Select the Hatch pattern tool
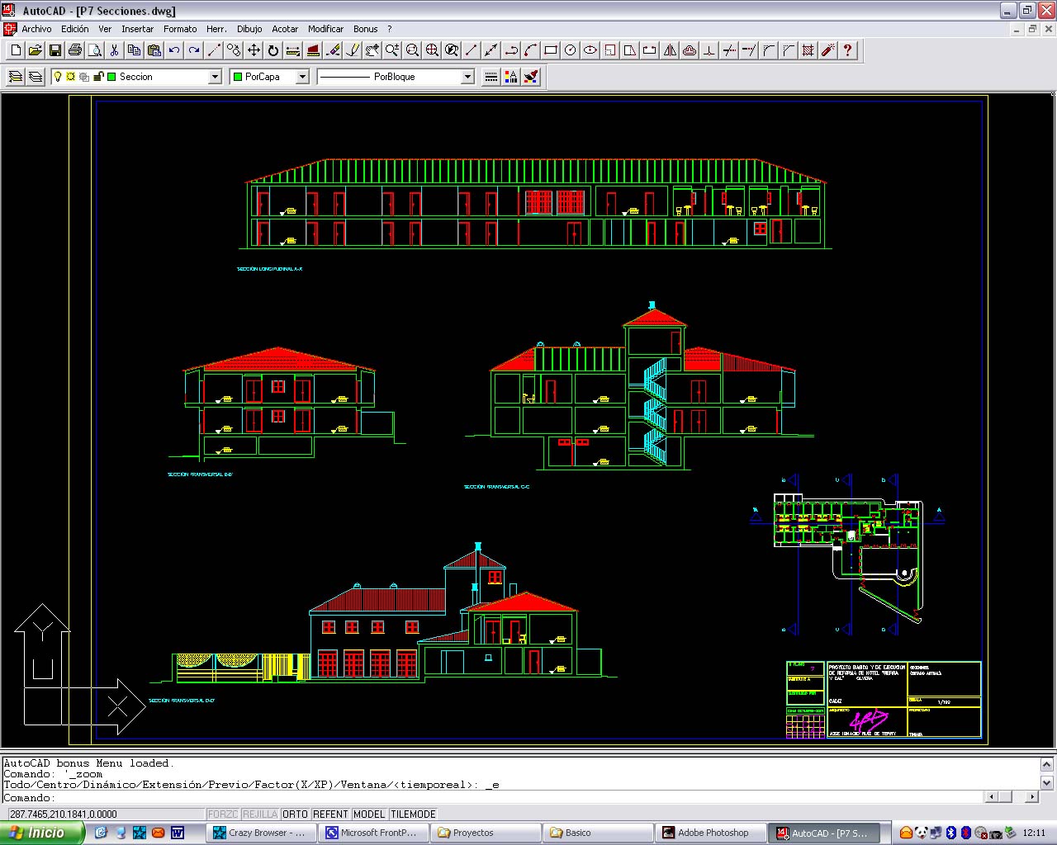Screen dimensions: 1057x845 (x=808, y=50)
